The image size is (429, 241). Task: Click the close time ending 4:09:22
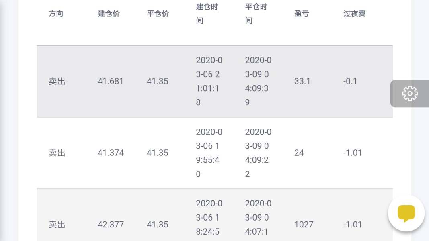pyautogui.click(x=258, y=153)
